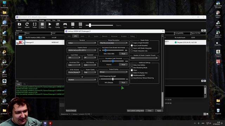Open the ZCULL Accuracy dropdown
Image resolution: width=225 pixels, height=126 pixels.
coord(74,72)
